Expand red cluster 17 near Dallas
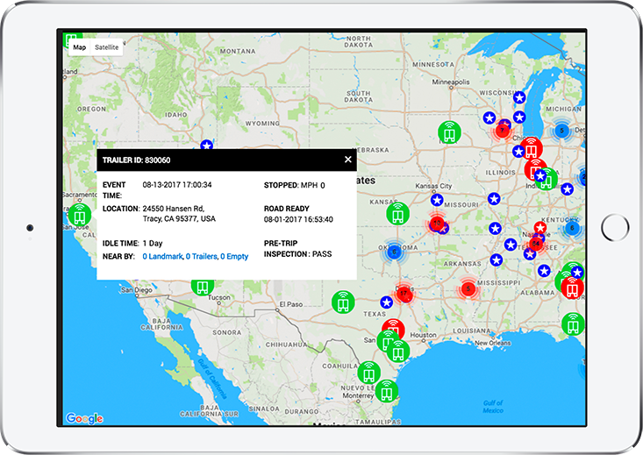Screen dimensions: 643x455 point(404,292)
